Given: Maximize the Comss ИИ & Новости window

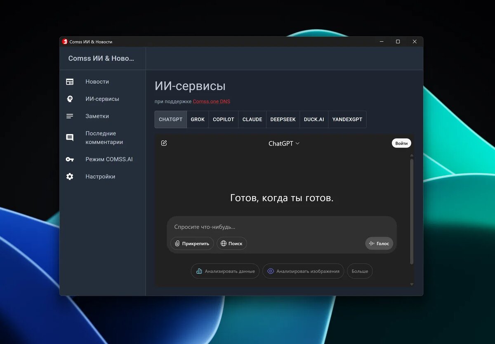Looking at the screenshot, I should coord(398,42).
